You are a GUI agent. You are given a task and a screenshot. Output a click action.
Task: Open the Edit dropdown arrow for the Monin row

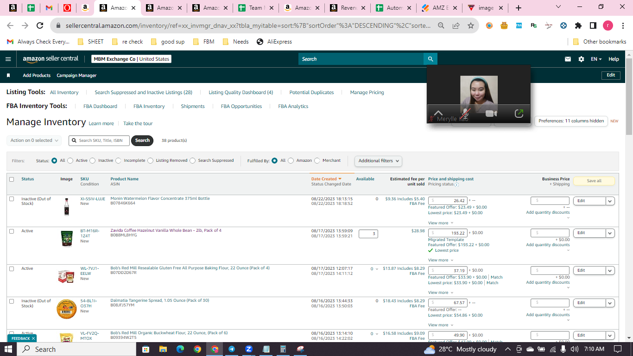point(610,201)
